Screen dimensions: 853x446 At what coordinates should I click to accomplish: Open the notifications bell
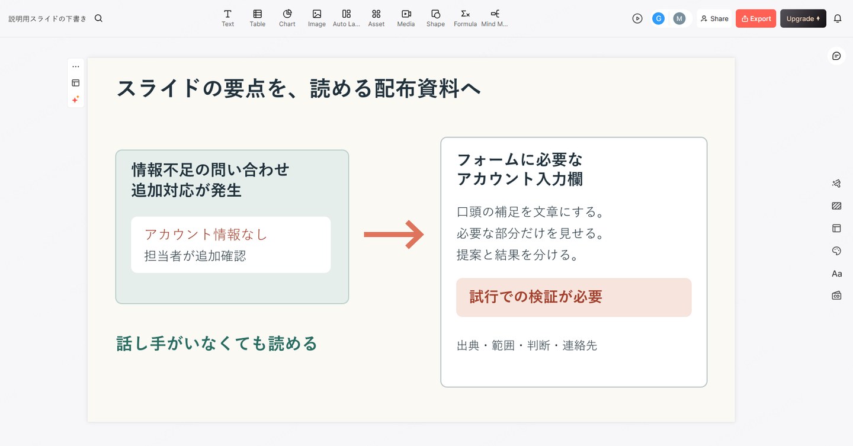pyautogui.click(x=838, y=18)
